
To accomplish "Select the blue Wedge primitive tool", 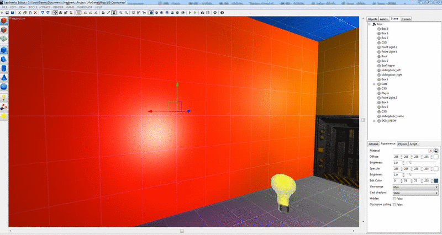I will click(4, 60).
